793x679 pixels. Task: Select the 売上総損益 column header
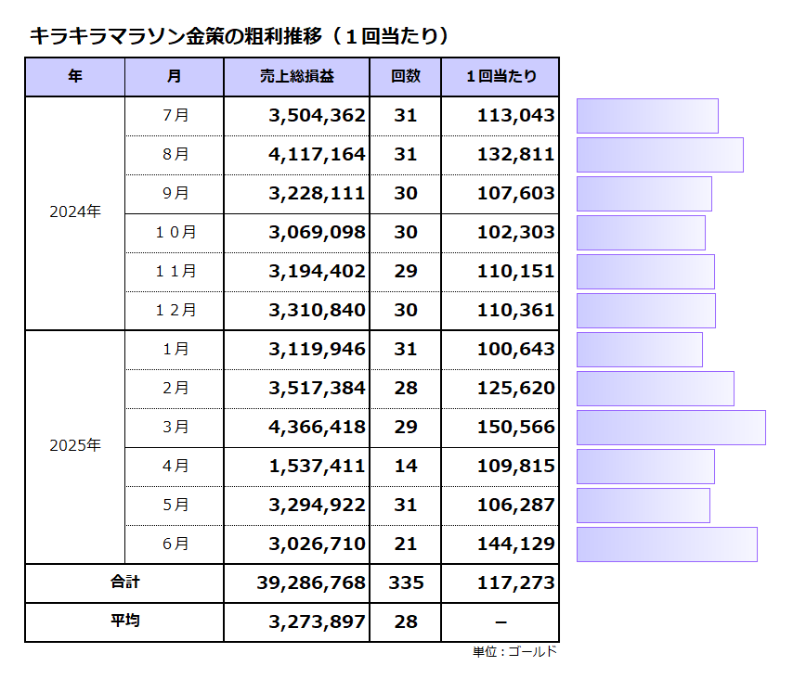tap(296, 77)
